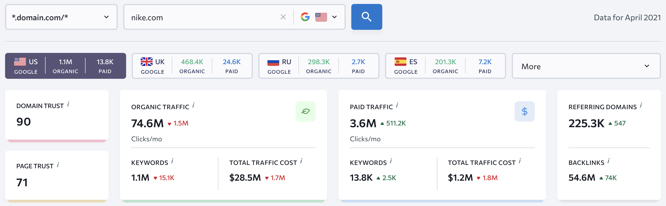Viewport: 666px width, 206px height.
Task: Click the US flag icon in search bar
Action: tap(321, 17)
